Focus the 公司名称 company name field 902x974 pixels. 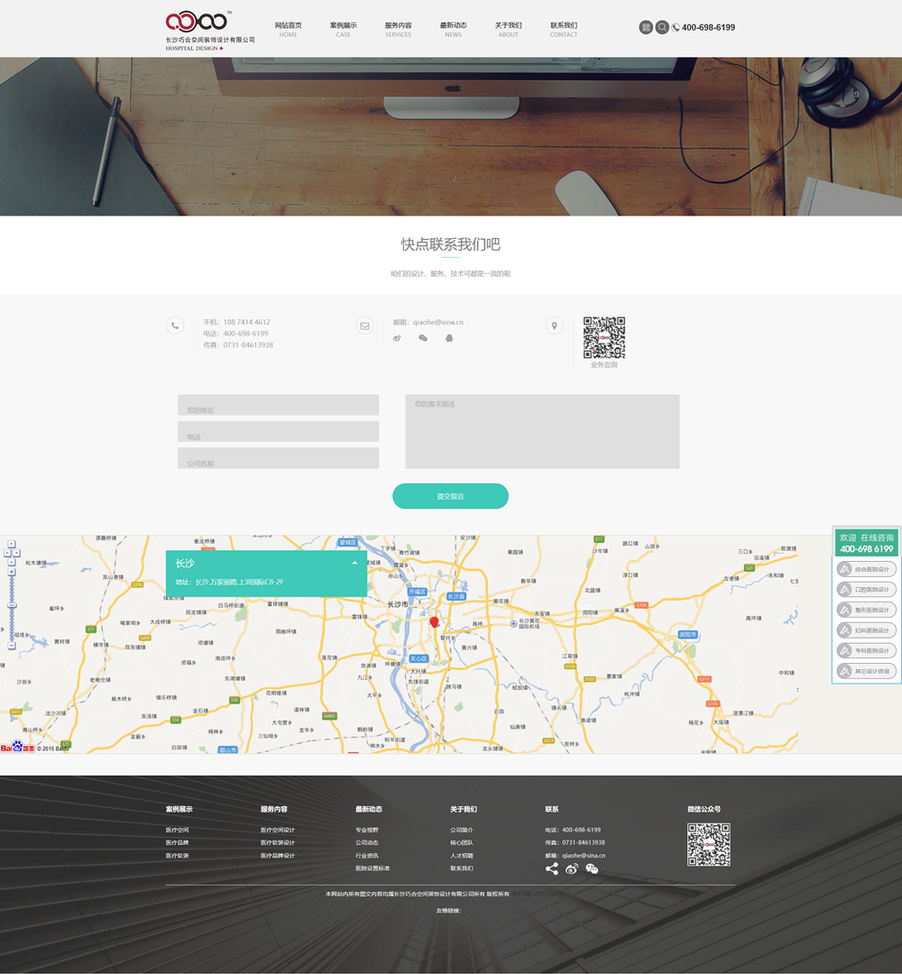[x=279, y=458]
